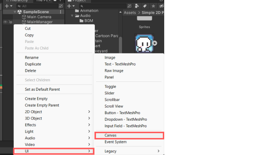Collapse the Audio folder arrow

click(x=73, y=16)
